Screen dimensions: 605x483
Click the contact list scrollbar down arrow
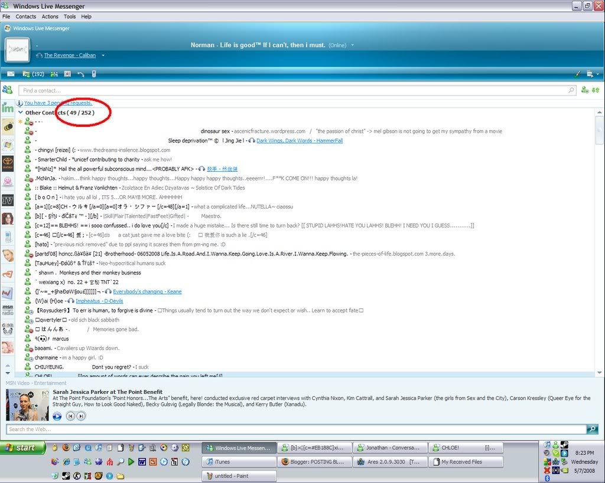599,373
